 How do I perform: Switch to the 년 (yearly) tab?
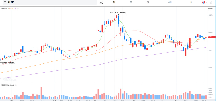click(x=191, y=2)
